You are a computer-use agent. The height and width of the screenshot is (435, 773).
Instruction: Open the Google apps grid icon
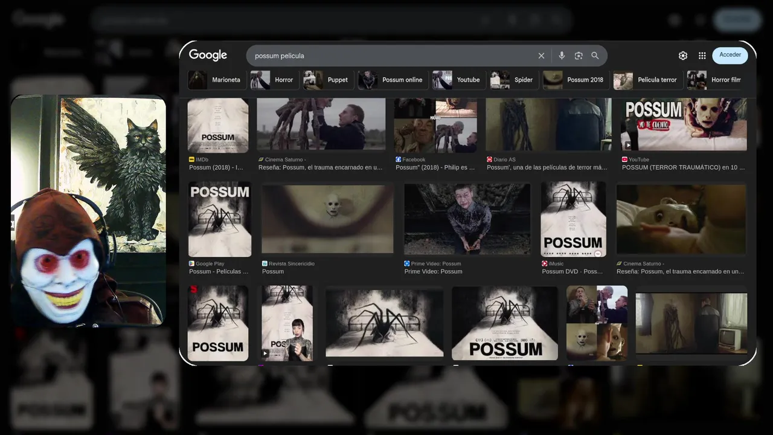pyautogui.click(x=702, y=56)
